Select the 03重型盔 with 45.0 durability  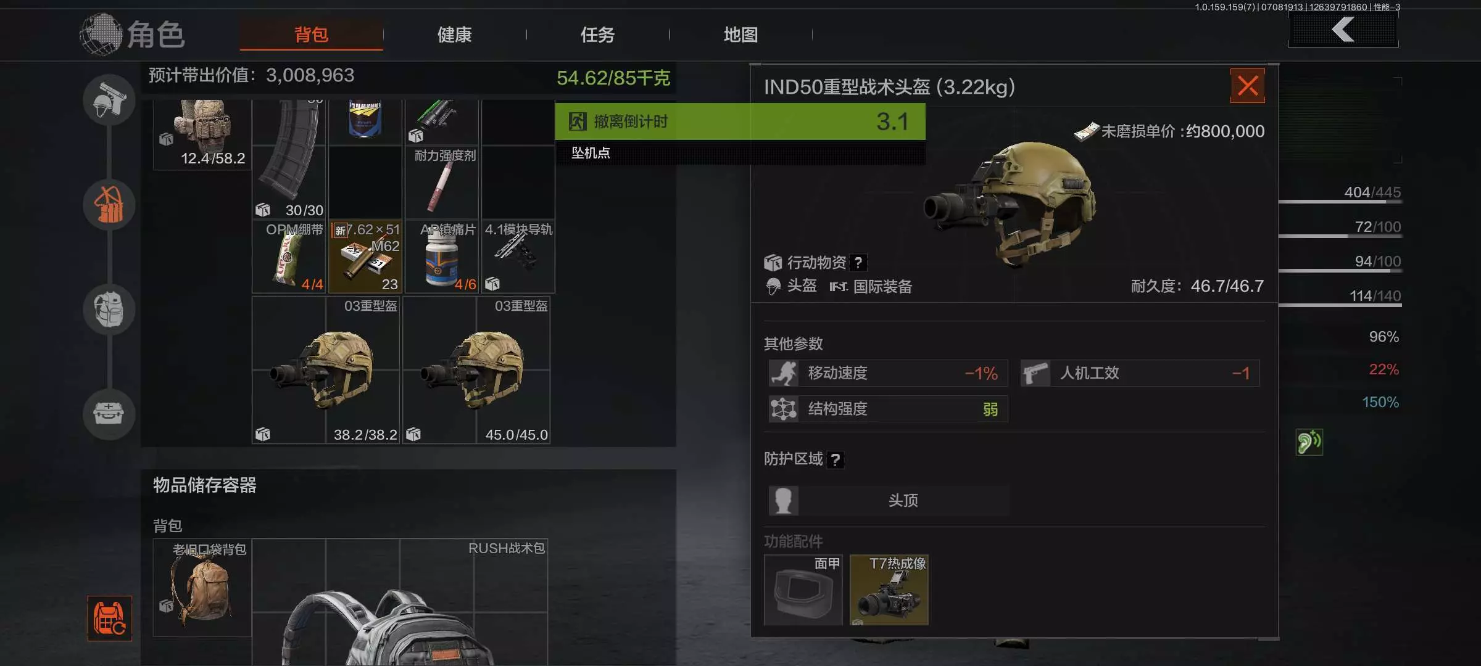pos(476,370)
